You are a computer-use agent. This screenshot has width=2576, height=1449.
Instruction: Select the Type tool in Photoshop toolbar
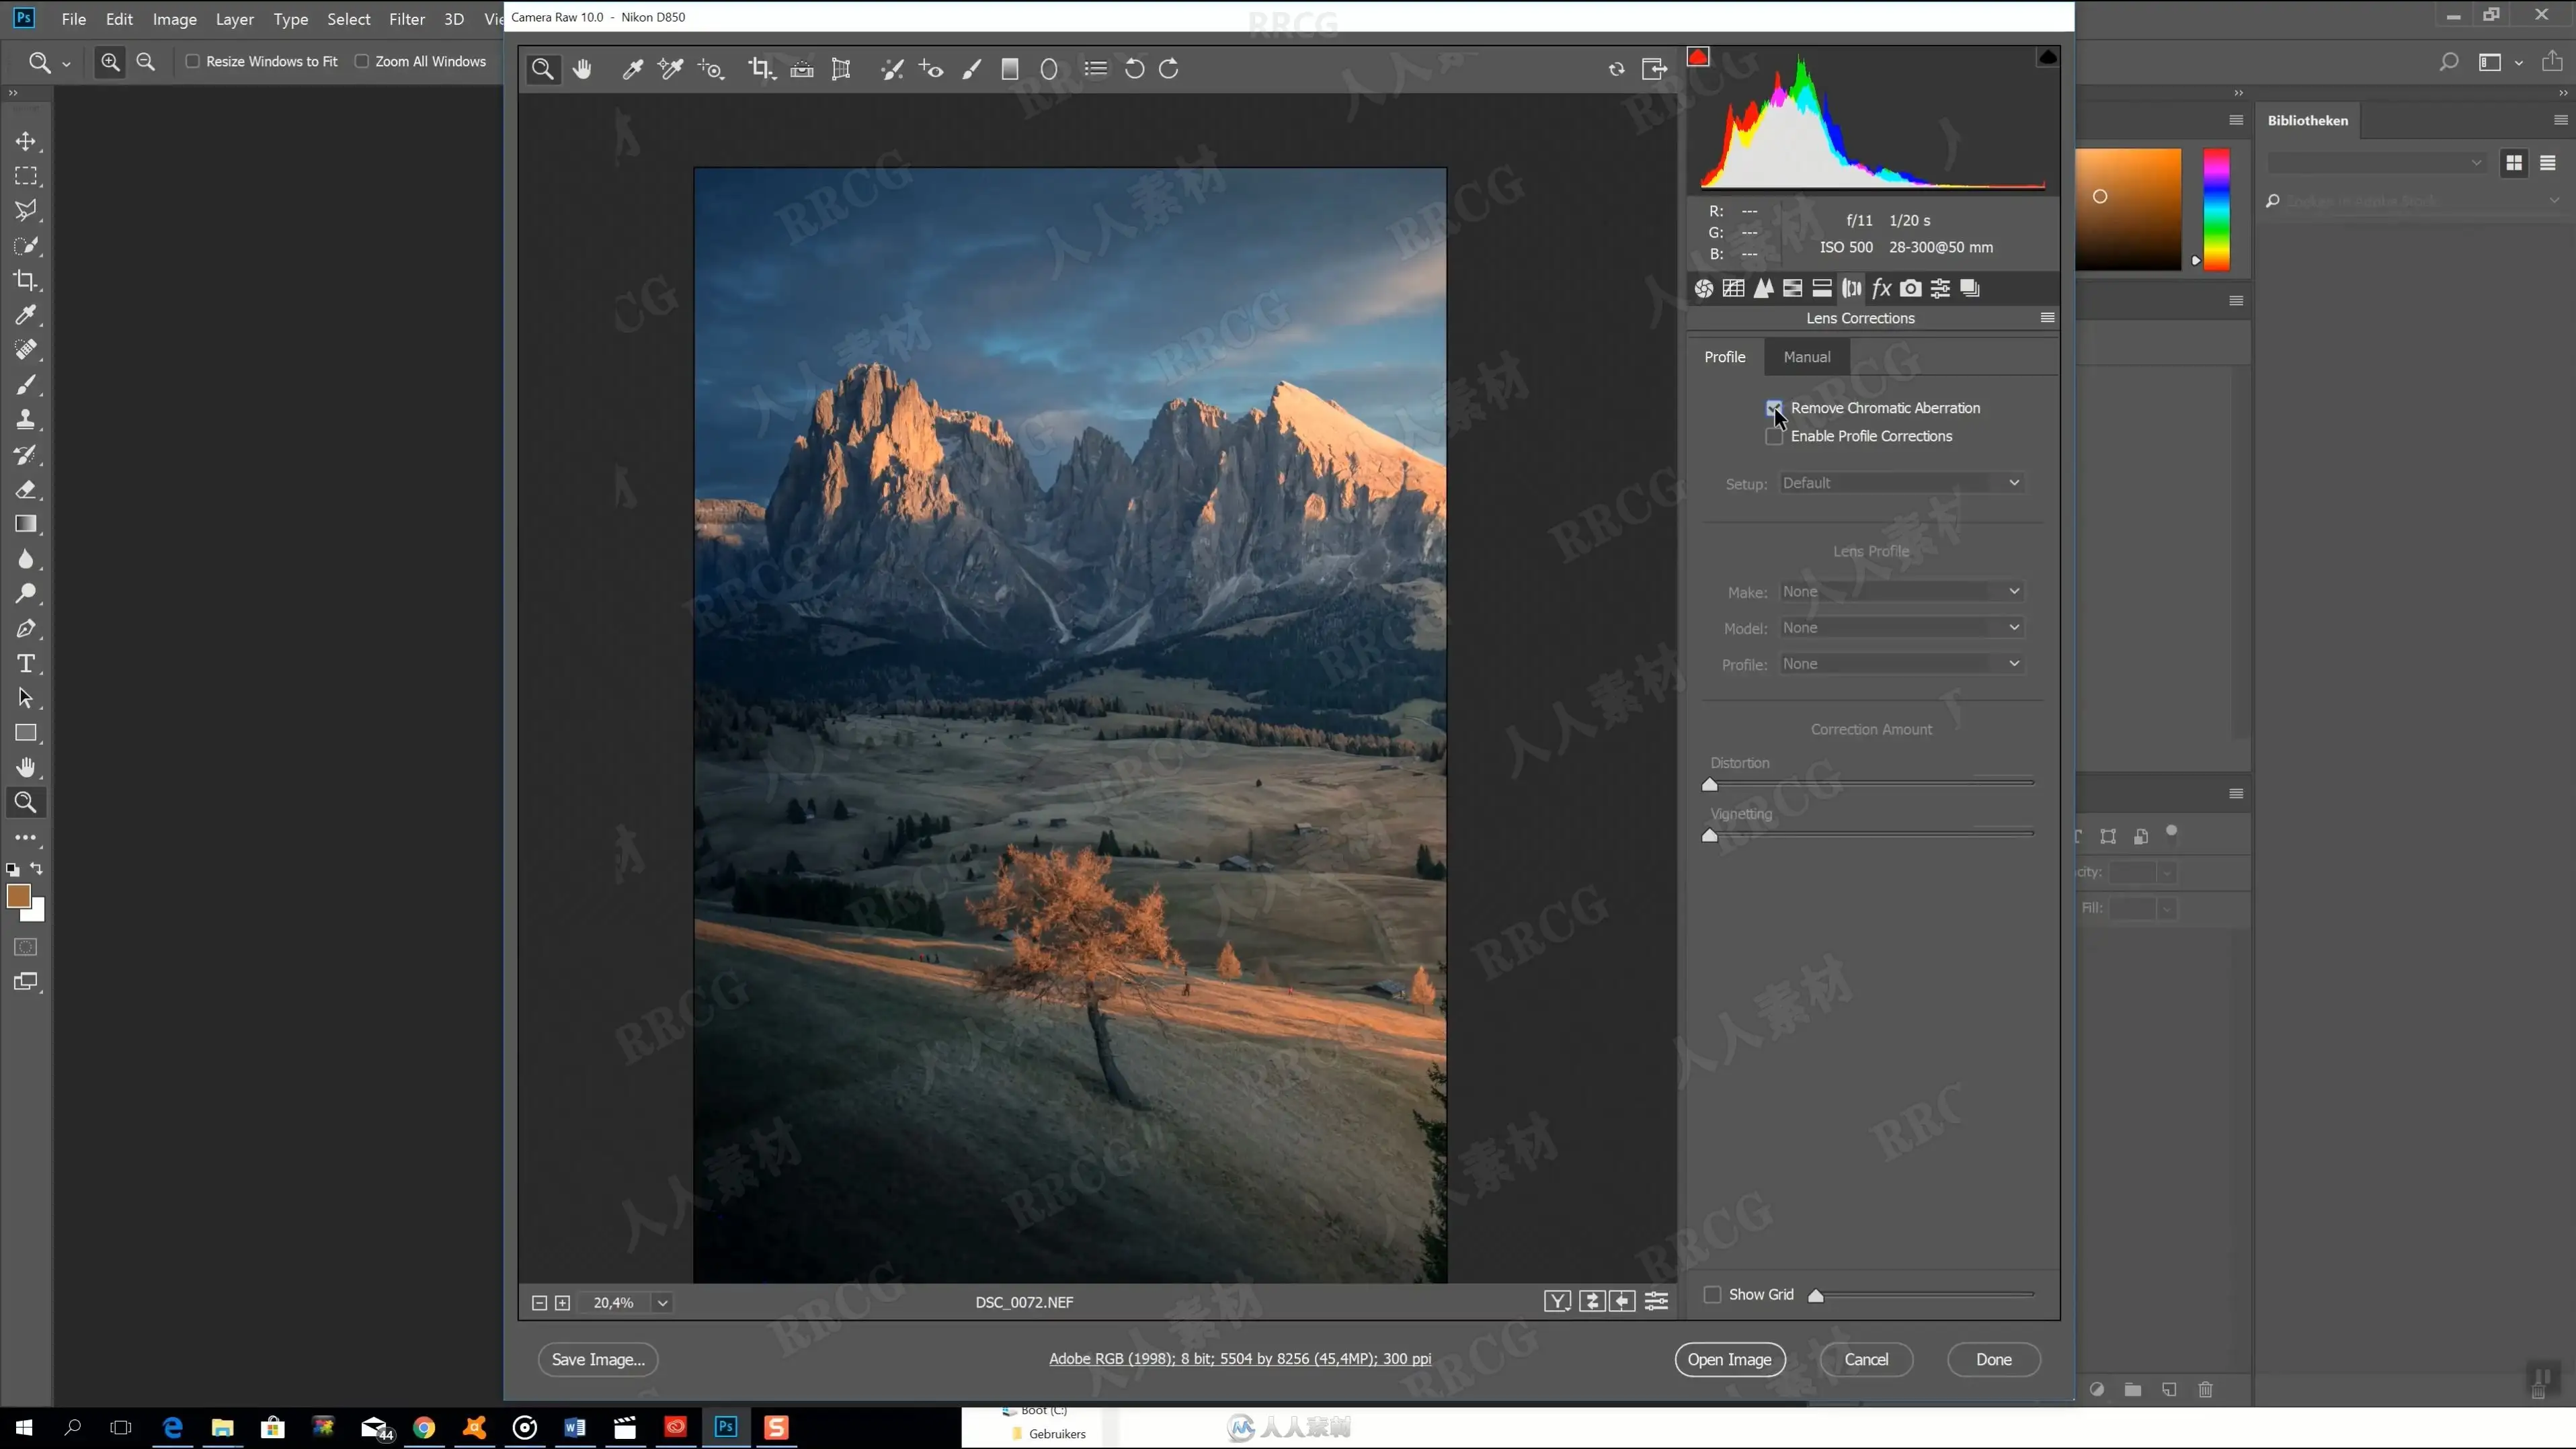[26, 664]
